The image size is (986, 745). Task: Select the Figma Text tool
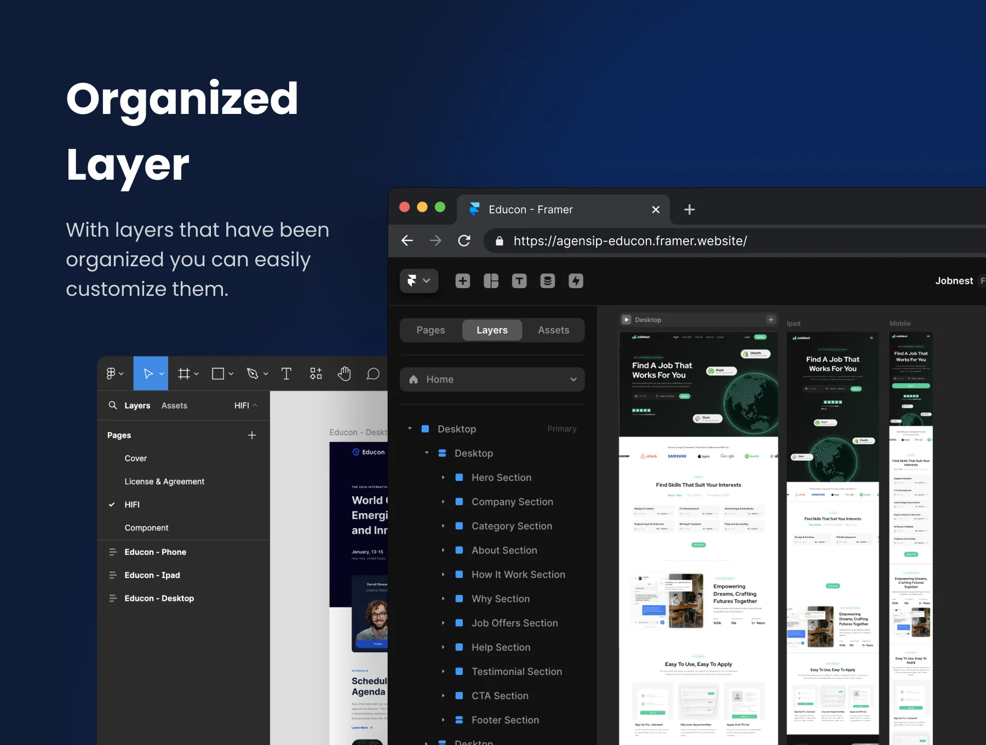coord(286,374)
